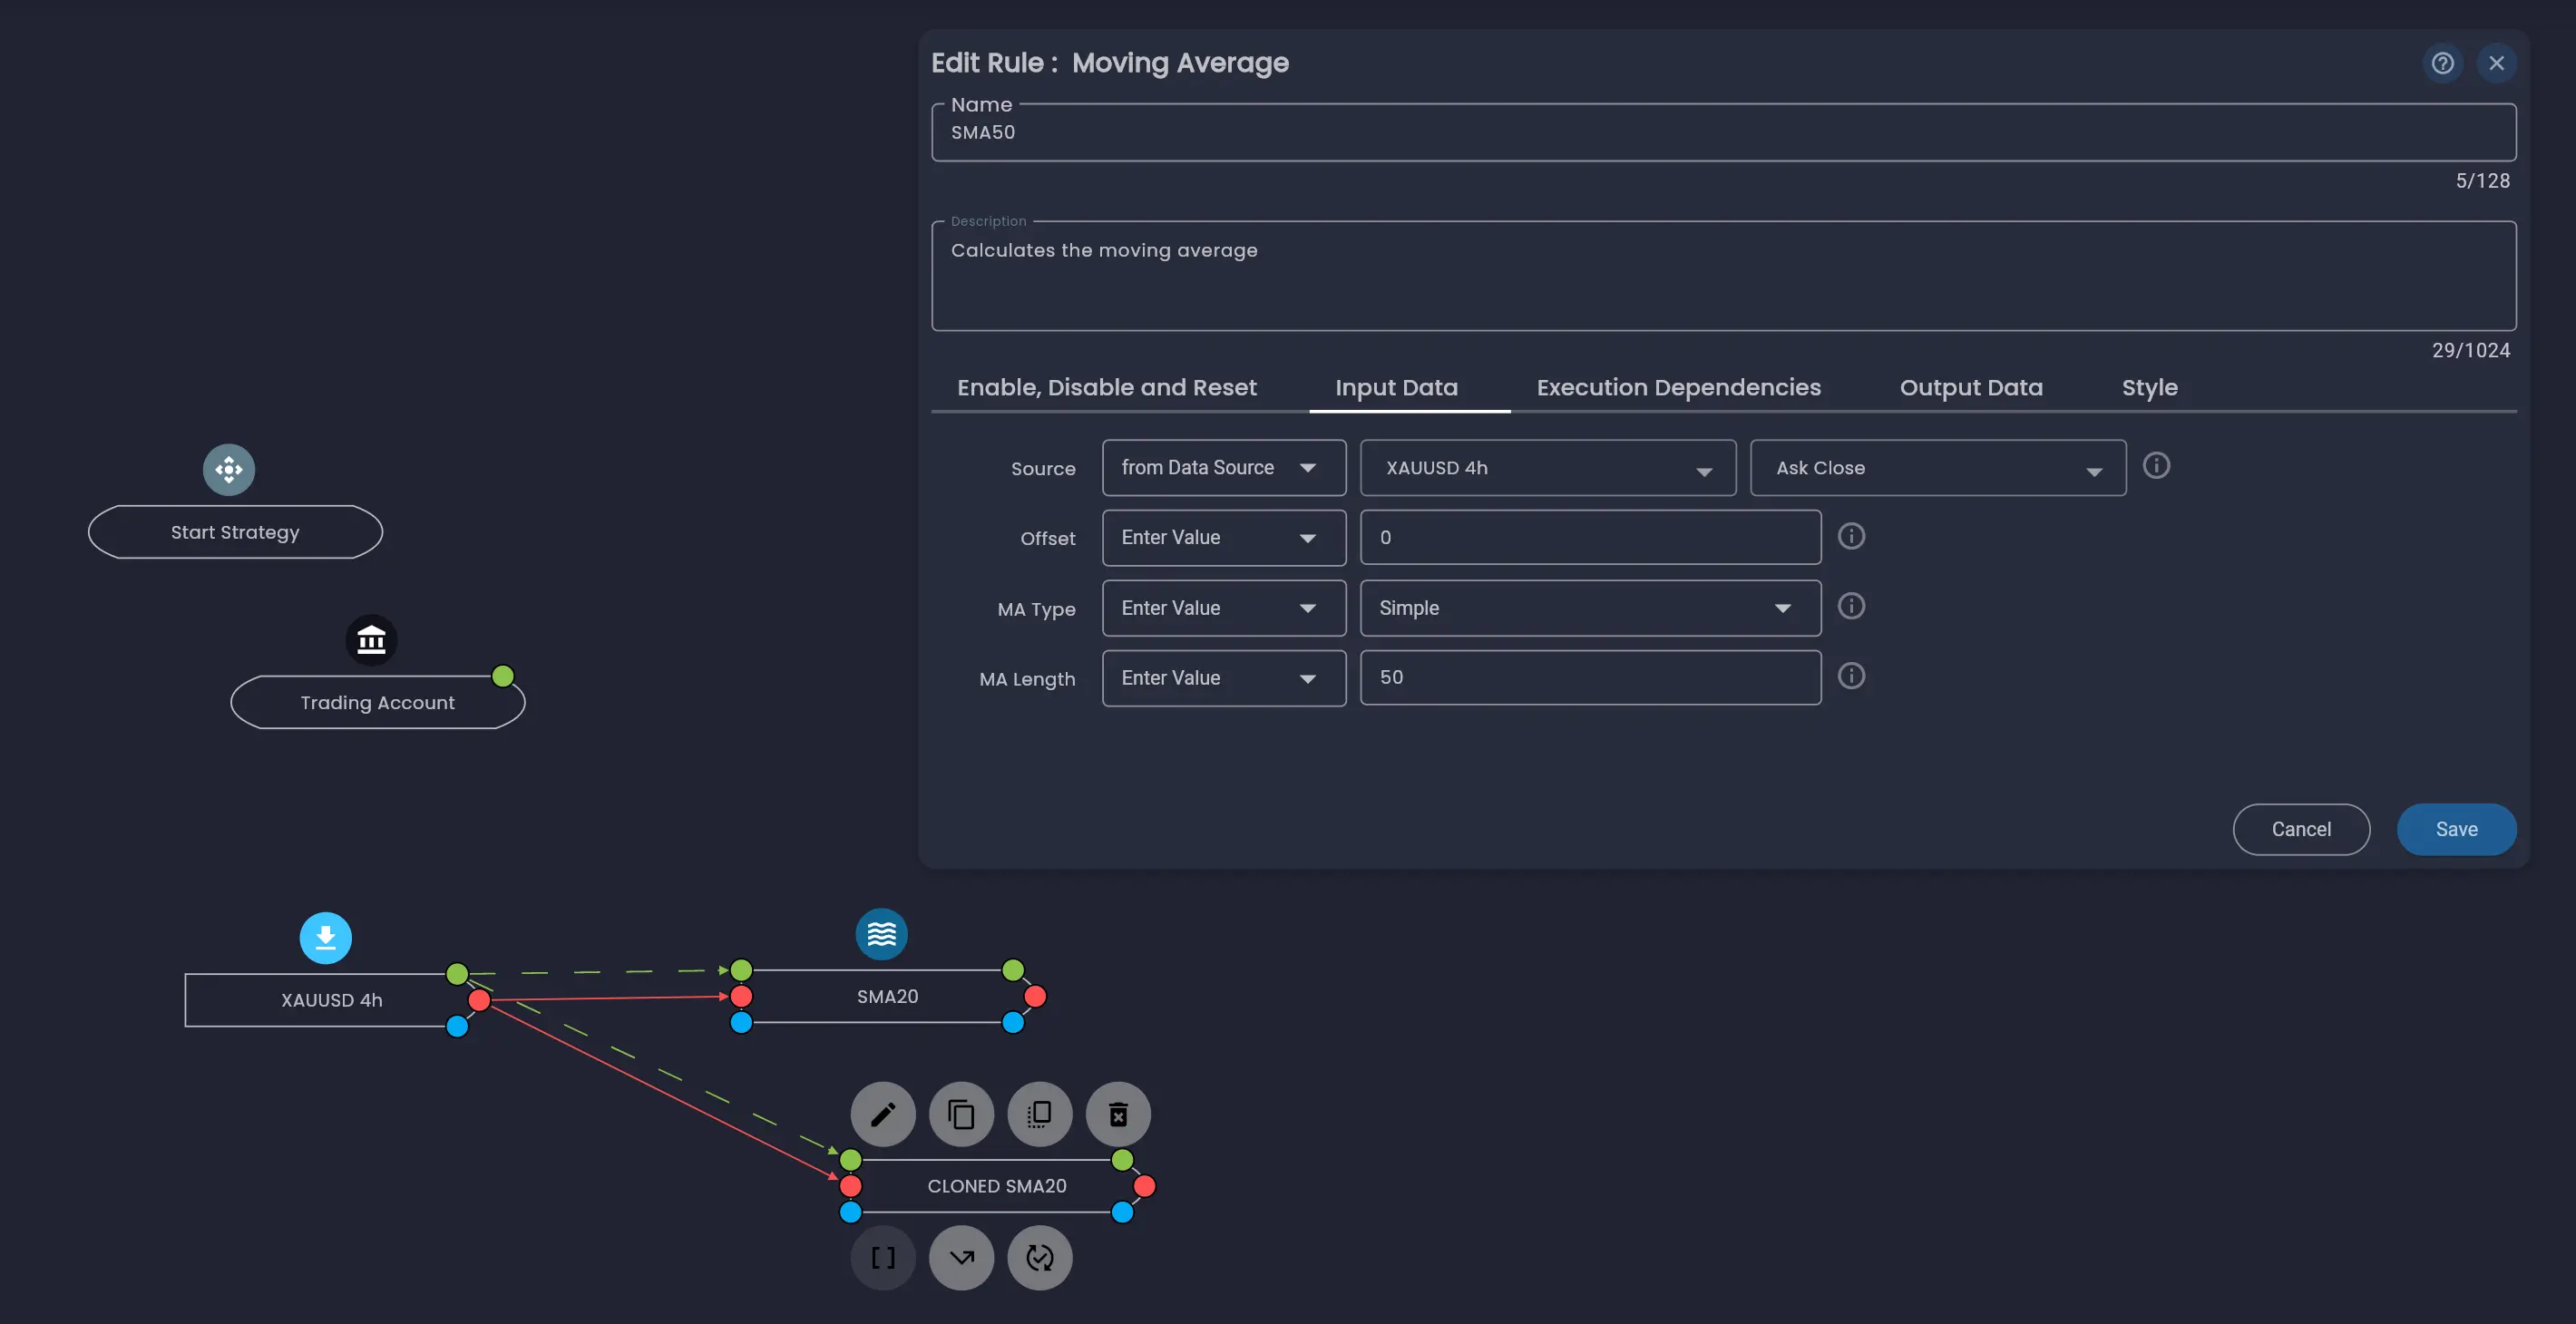Click the help question mark icon
This screenshot has width=2576, height=1324.
(2442, 63)
